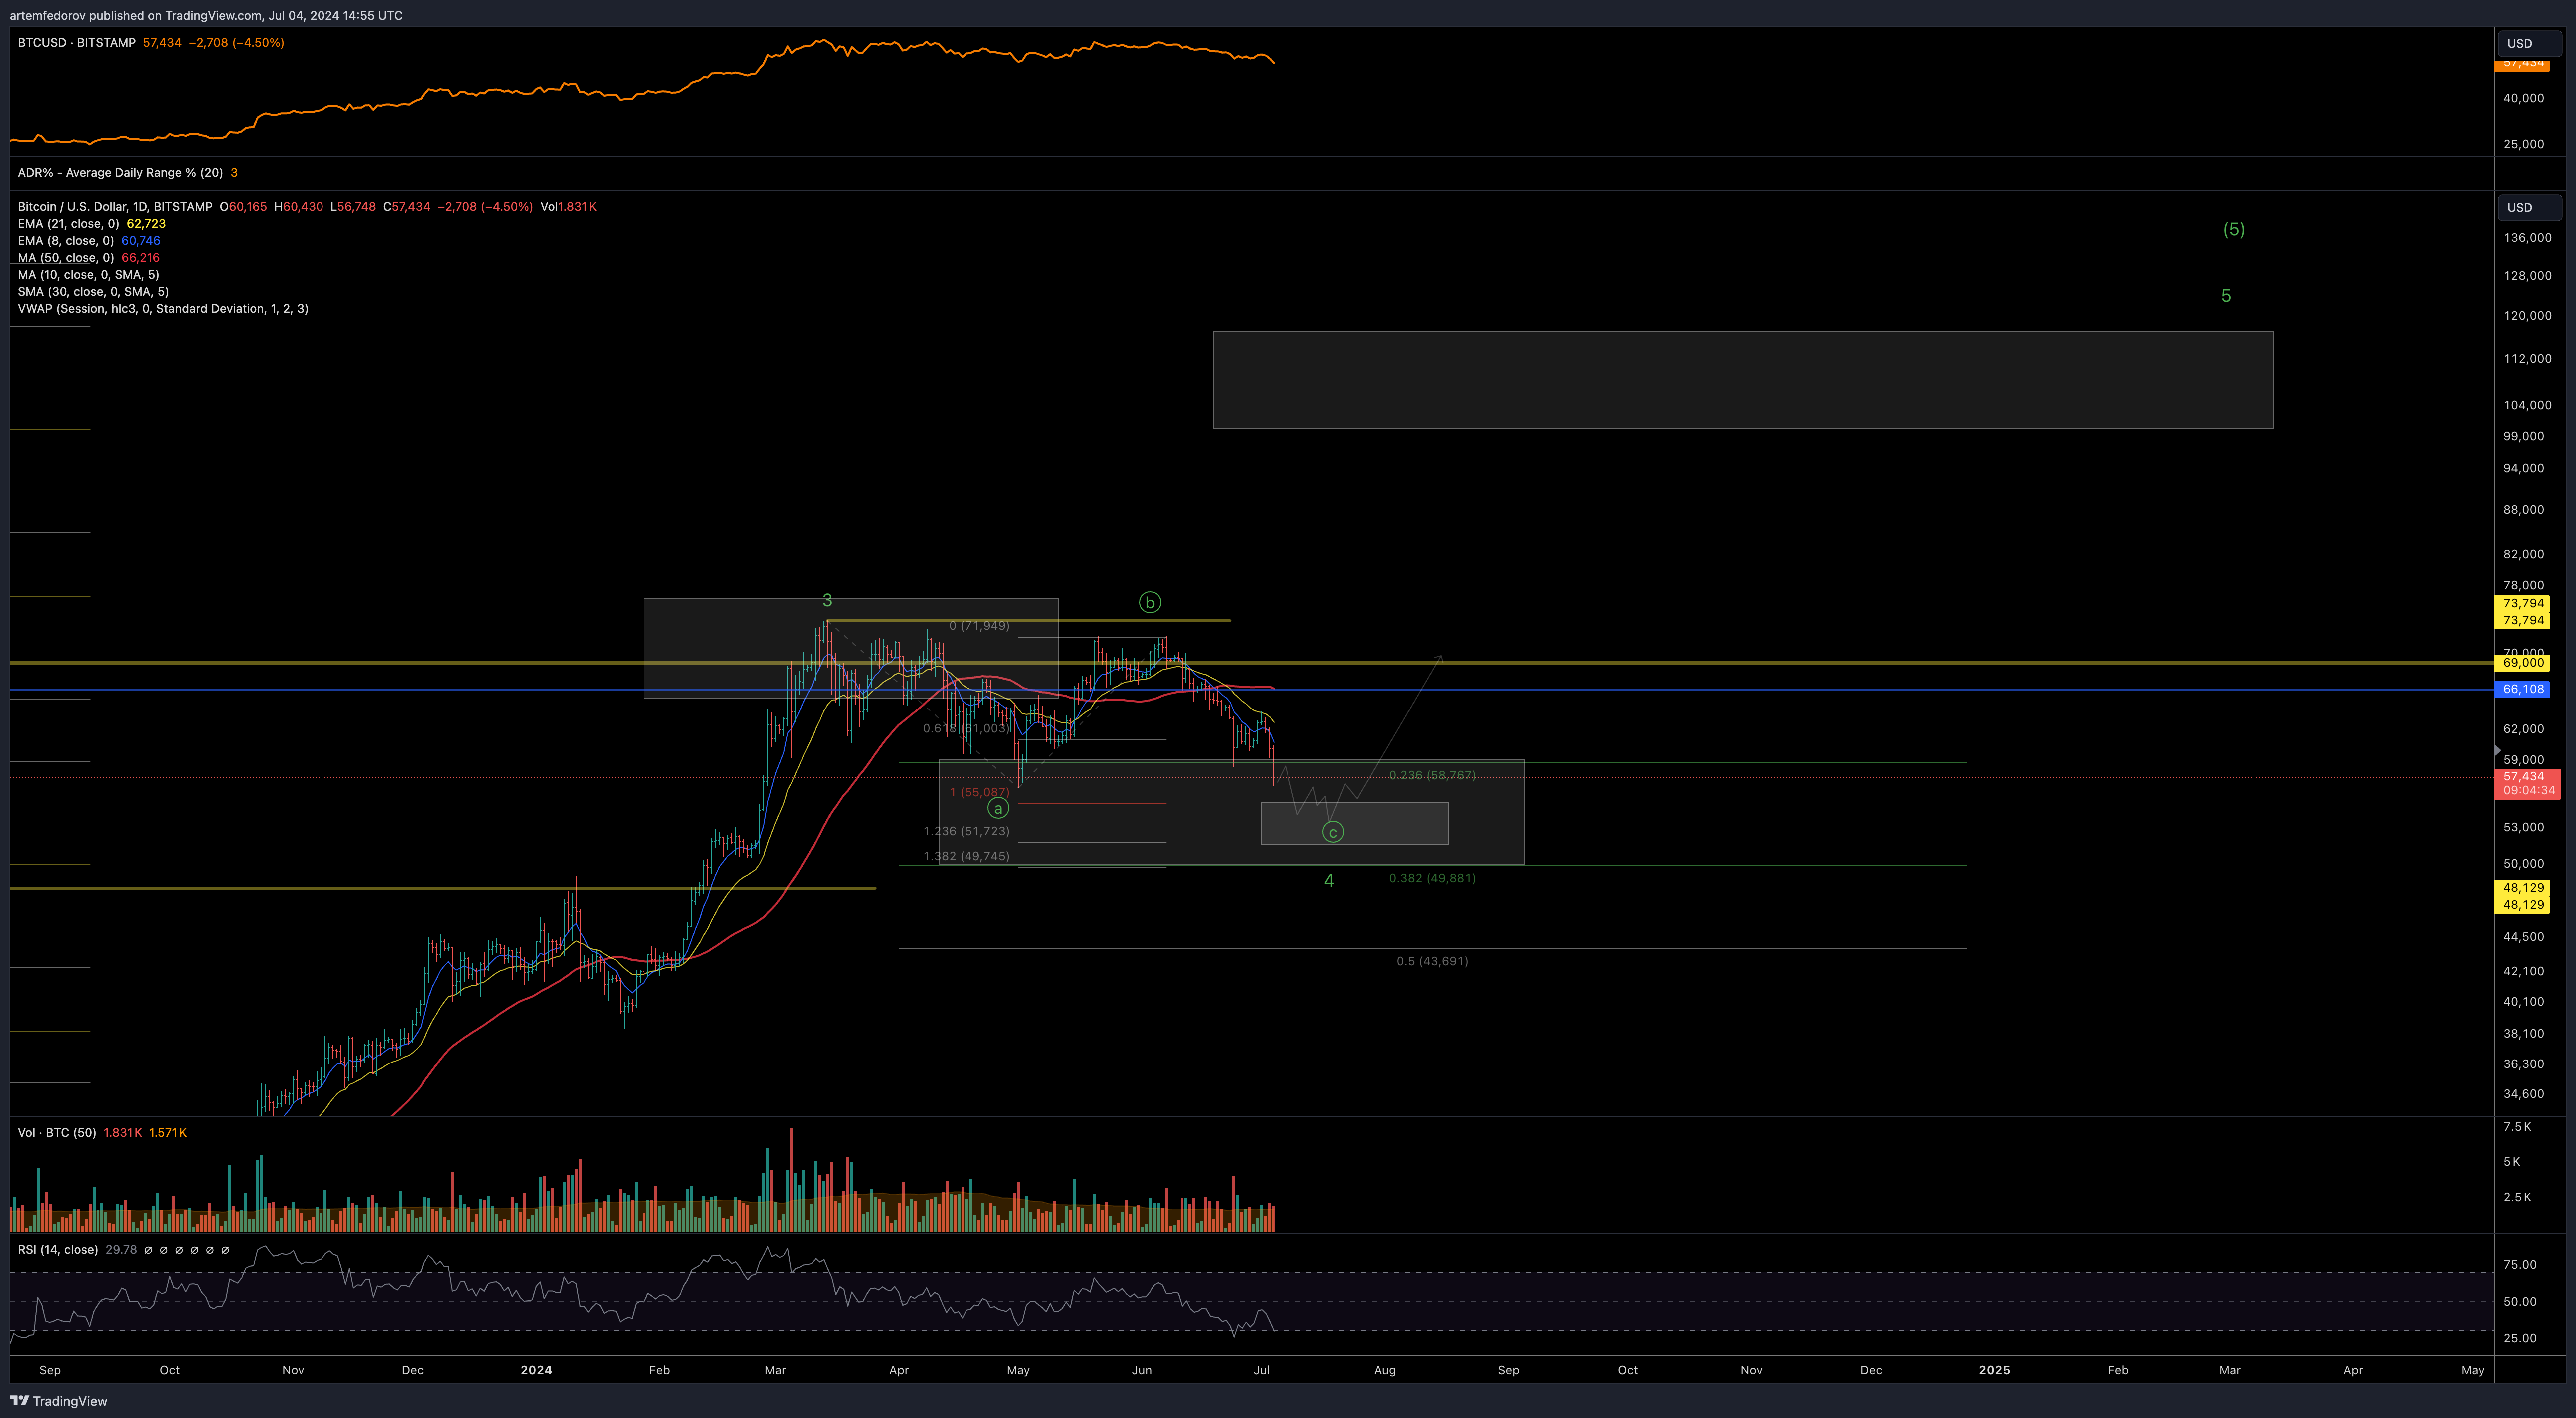This screenshot has height=1418, width=2576.
Task: Click the 'Vol · BTC (50)' volume legend
Action: (57, 1133)
